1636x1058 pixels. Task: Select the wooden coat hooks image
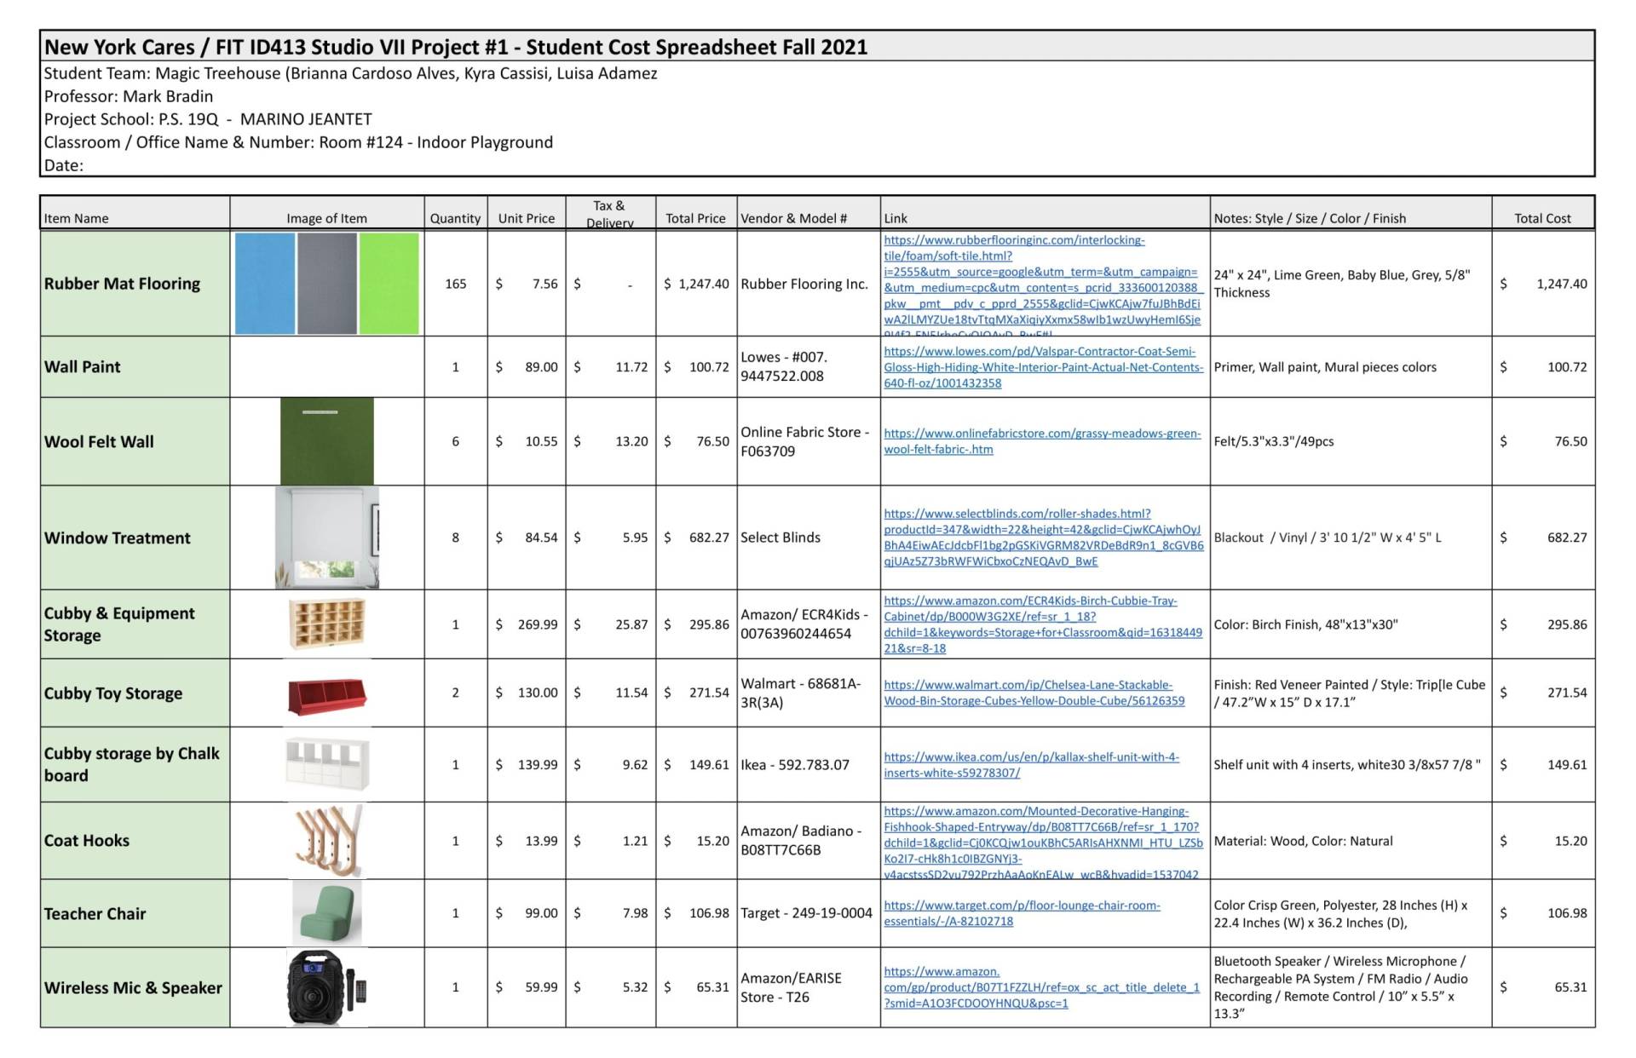coord(327,841)
